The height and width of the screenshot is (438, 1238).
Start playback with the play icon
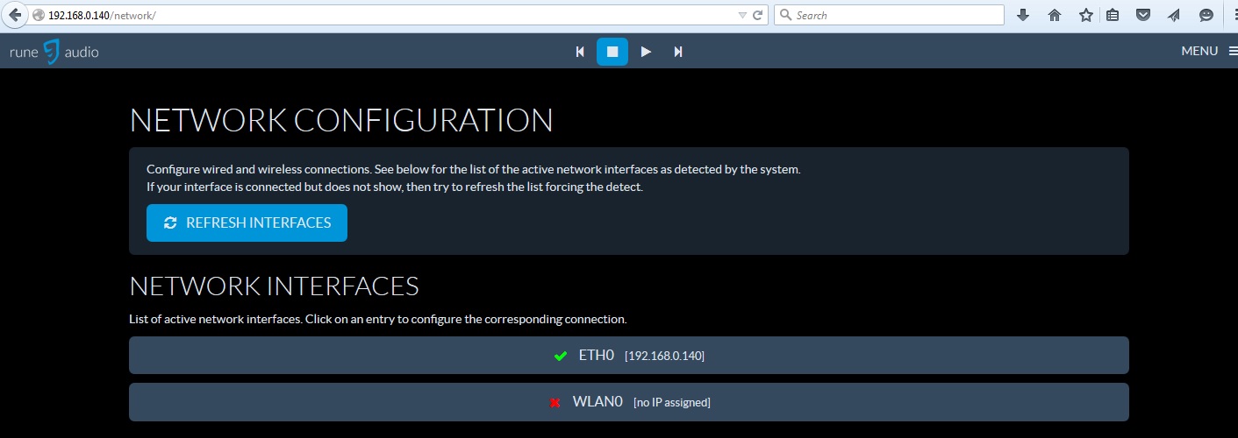pos(646,52)
